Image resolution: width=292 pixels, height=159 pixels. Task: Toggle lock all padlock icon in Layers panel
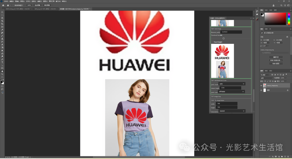click(x=275, y=81)
